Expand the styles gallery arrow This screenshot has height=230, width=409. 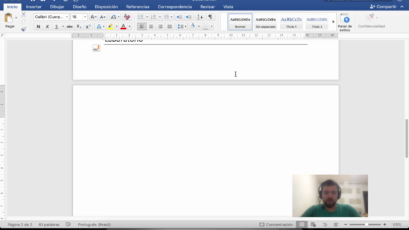pos(334,22)
